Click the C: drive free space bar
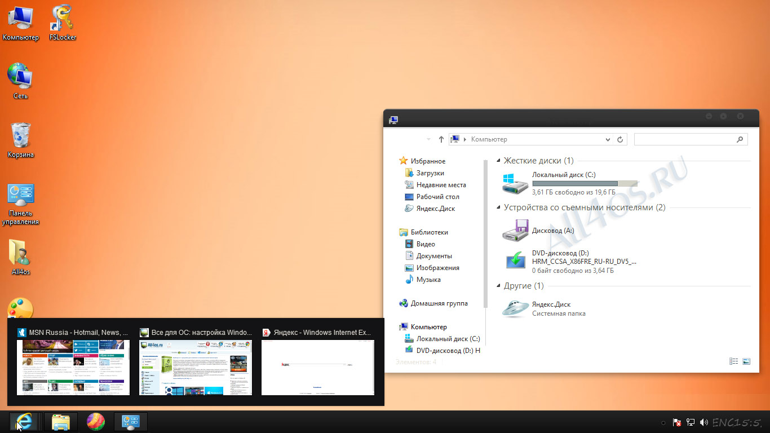 (585, 183)
